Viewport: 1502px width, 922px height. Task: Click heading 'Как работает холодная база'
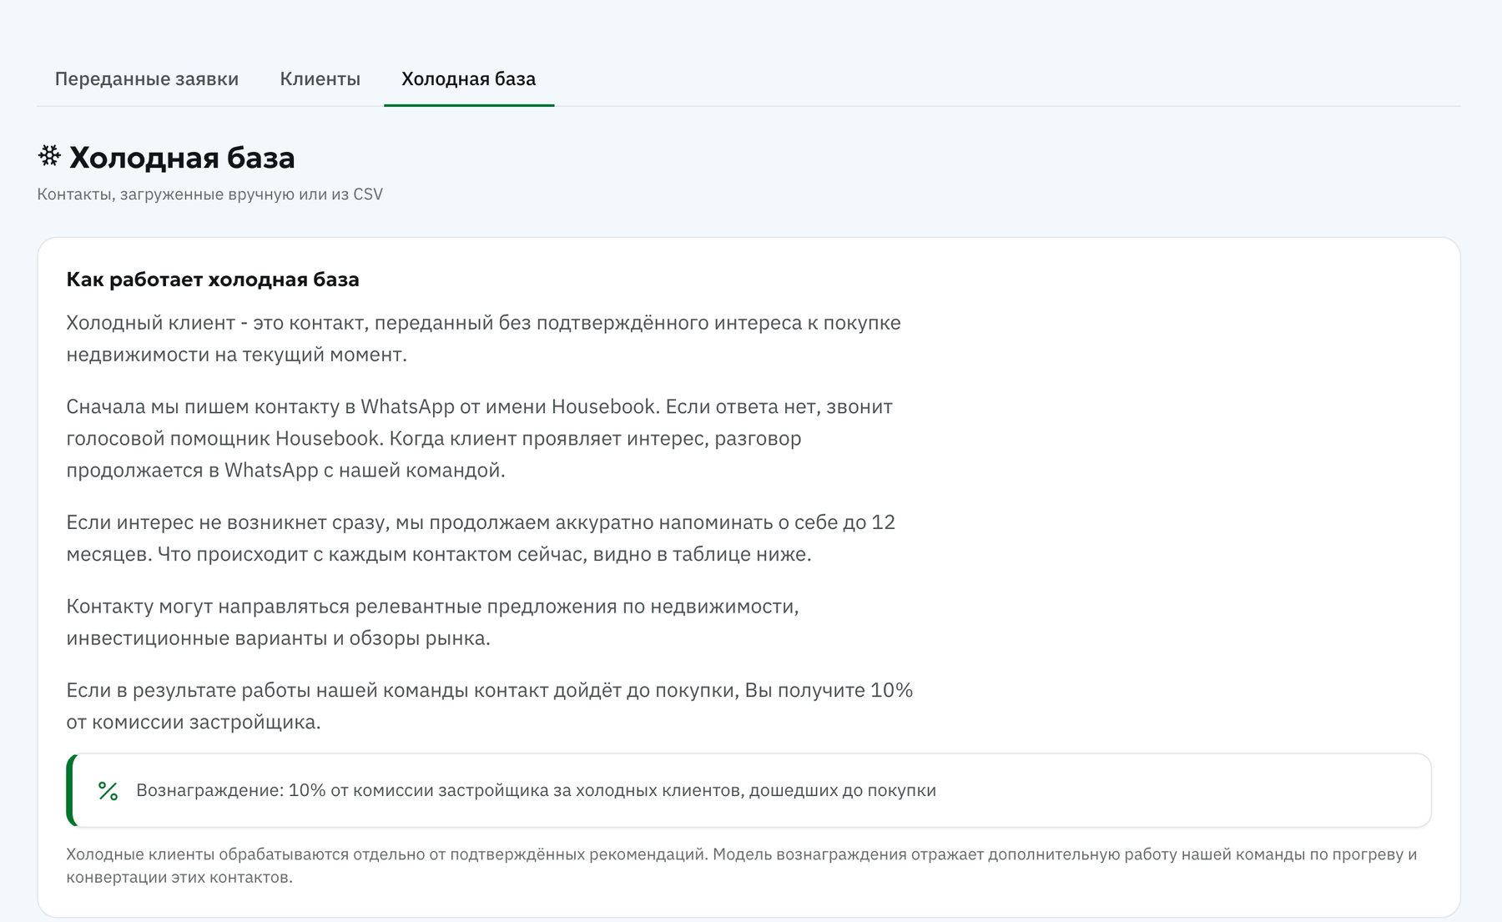tap(213, 280)
